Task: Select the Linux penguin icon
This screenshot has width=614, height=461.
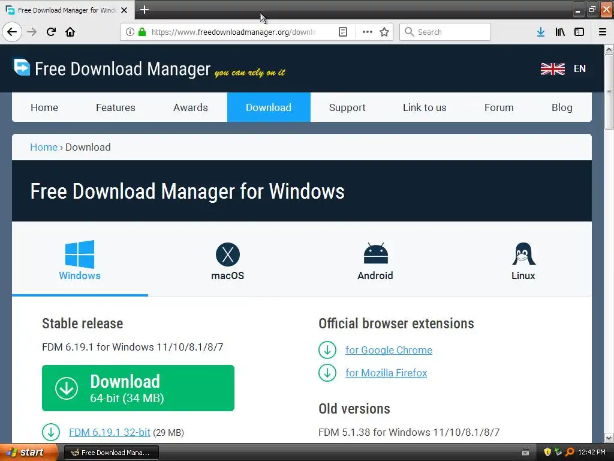Action: (x=523, y=254)
